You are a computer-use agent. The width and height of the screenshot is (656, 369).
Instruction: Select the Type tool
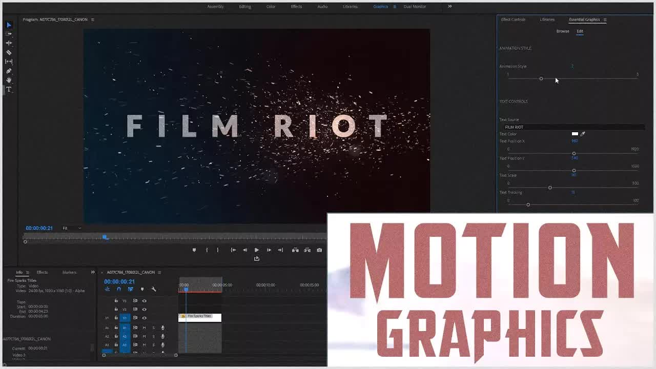click(x=9, y=89)
